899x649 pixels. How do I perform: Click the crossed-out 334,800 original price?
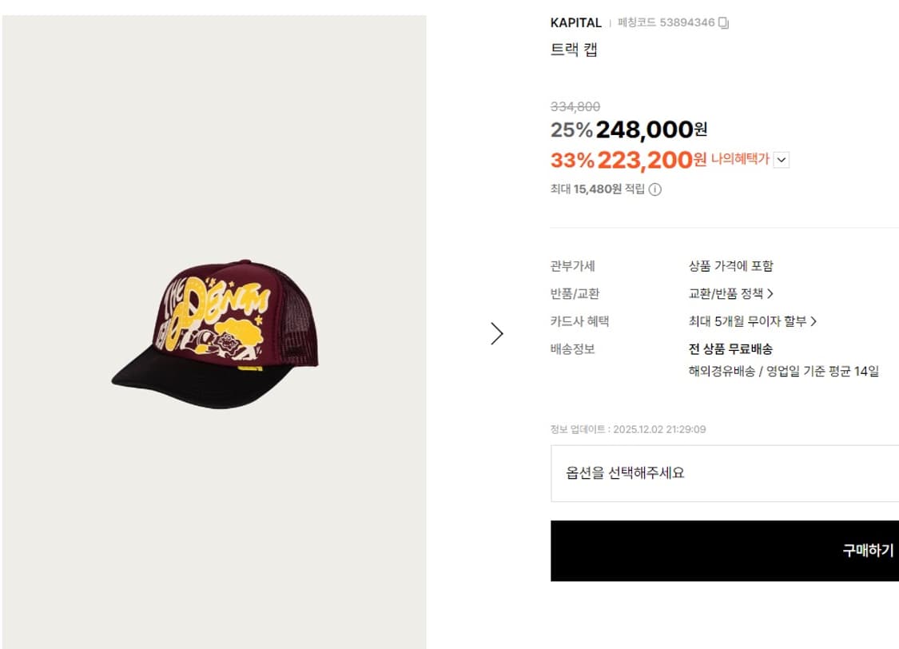click(x=575, y=106)
